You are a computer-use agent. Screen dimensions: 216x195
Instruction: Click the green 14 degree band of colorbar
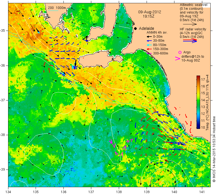pos(198,100)
